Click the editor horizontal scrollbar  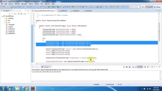[x=97, y=63]
